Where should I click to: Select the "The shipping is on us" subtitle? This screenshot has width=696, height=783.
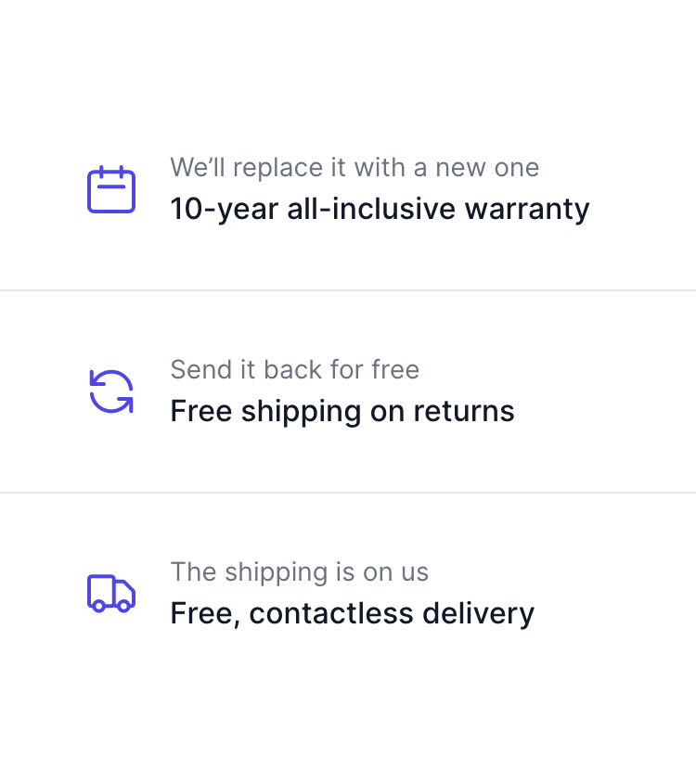(x=300, y=572)
